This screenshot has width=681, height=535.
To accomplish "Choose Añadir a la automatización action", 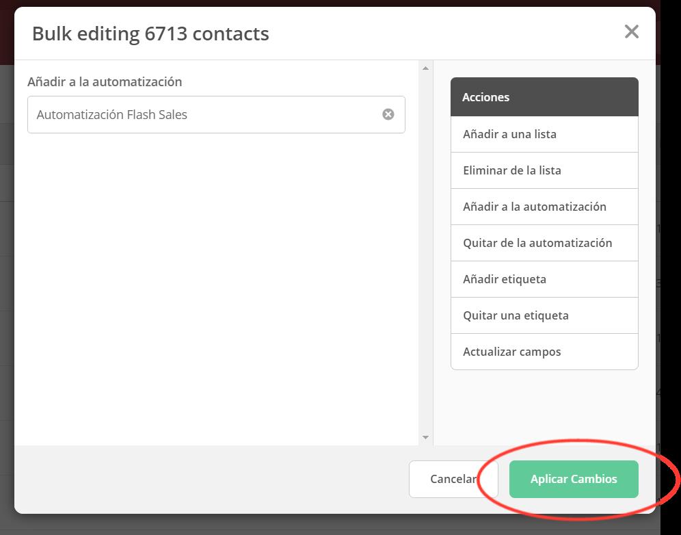I will 544,207.
